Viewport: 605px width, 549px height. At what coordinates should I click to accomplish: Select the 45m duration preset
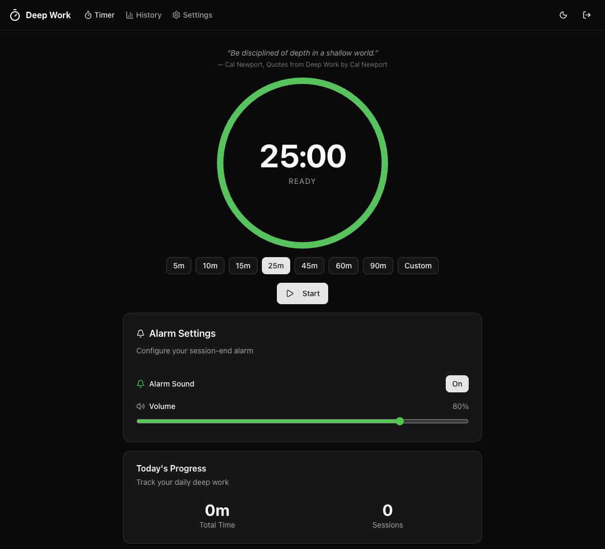point(309,266)
